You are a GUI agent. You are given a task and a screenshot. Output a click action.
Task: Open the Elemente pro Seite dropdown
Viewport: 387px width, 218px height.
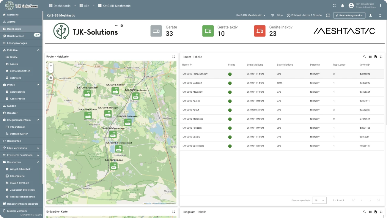pos(319,200)
